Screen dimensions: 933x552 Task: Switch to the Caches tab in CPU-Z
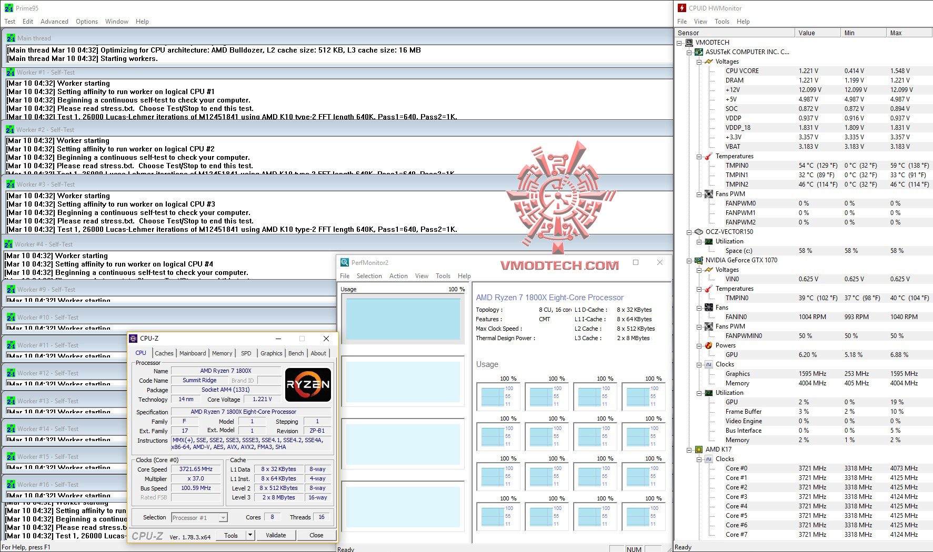[164, 353]
